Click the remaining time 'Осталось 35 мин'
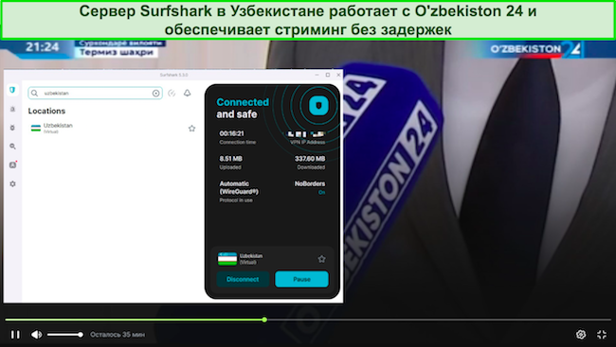The width and height of the screenshot is (616, 347). point(118,335)
